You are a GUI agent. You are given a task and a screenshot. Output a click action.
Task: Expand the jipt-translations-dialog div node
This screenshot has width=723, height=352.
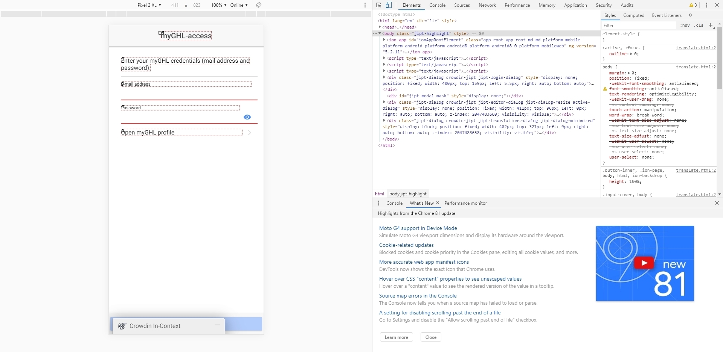coord(384,121)
